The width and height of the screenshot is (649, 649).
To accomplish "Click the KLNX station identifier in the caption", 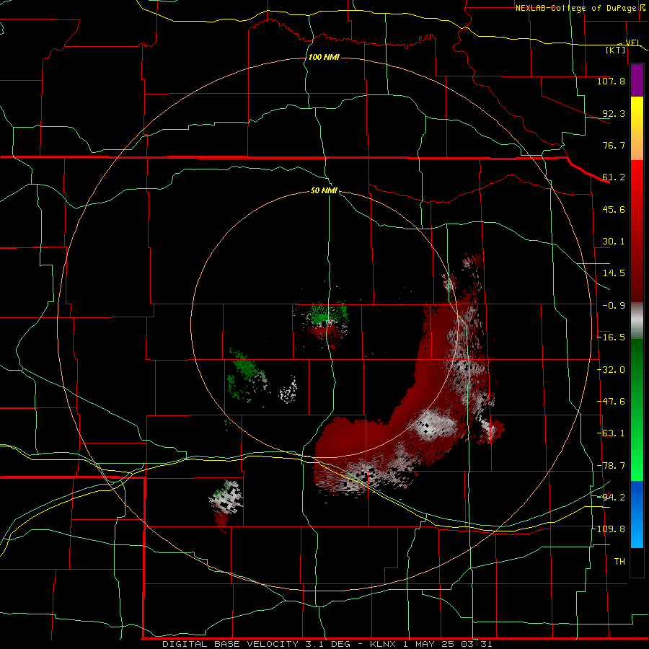I will (x=384, y=644).
